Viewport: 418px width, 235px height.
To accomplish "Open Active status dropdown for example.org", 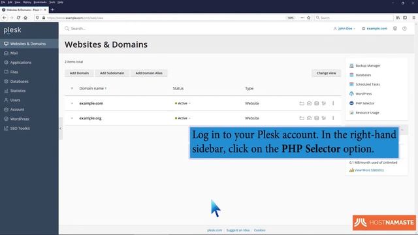I will (x=183, y=118).
